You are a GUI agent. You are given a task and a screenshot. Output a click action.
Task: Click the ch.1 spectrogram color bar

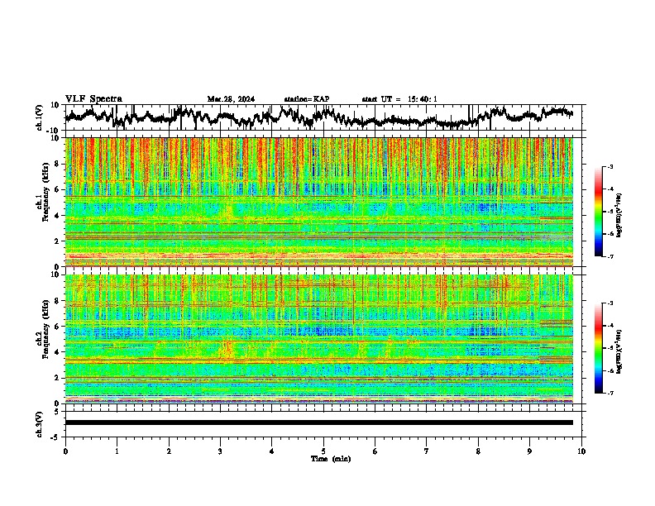click(x=598, y=211)
